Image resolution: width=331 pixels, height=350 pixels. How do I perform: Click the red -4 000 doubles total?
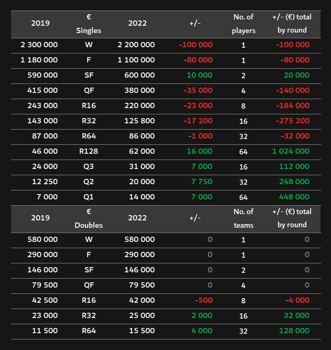tap(297, 301)
